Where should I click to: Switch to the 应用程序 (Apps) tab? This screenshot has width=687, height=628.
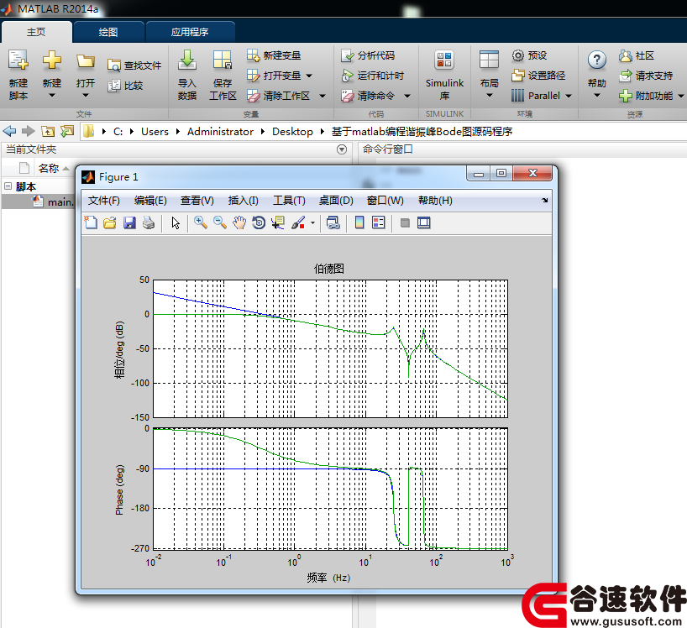[190, 32]
